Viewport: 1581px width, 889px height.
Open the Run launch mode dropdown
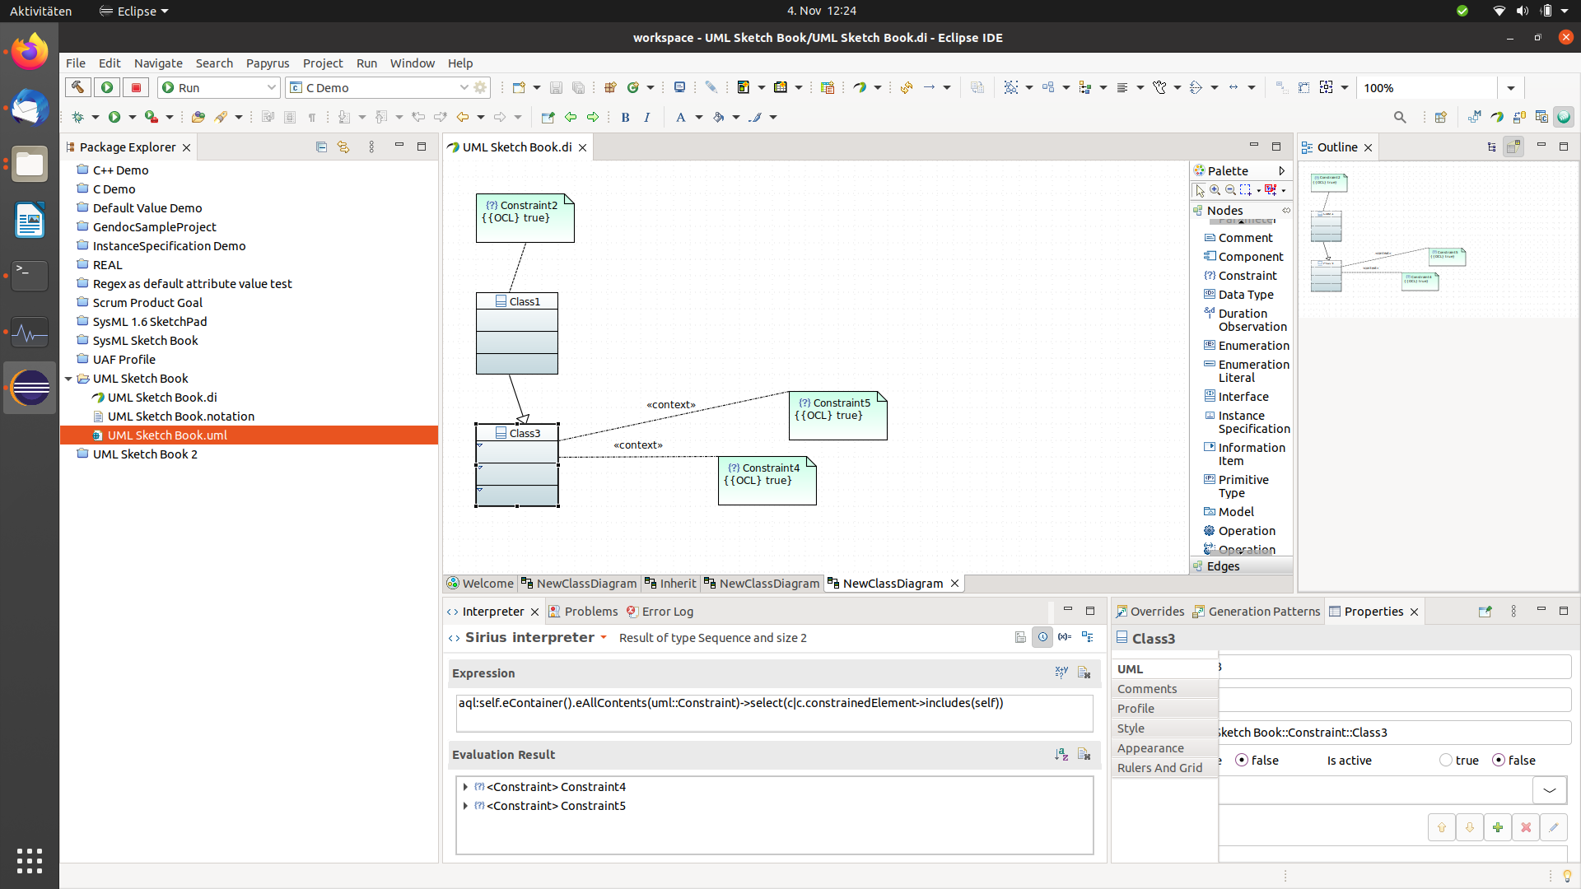click(x=271, y=87)
